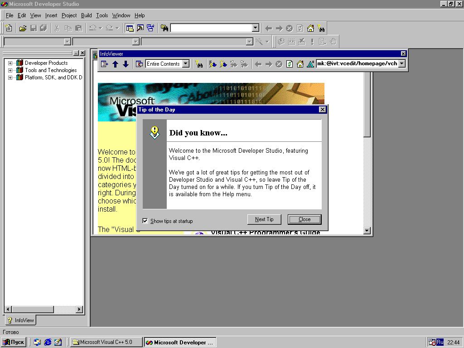Click the Next Tip button
Viewport: 464px width, 348px height.
[264, 219]
